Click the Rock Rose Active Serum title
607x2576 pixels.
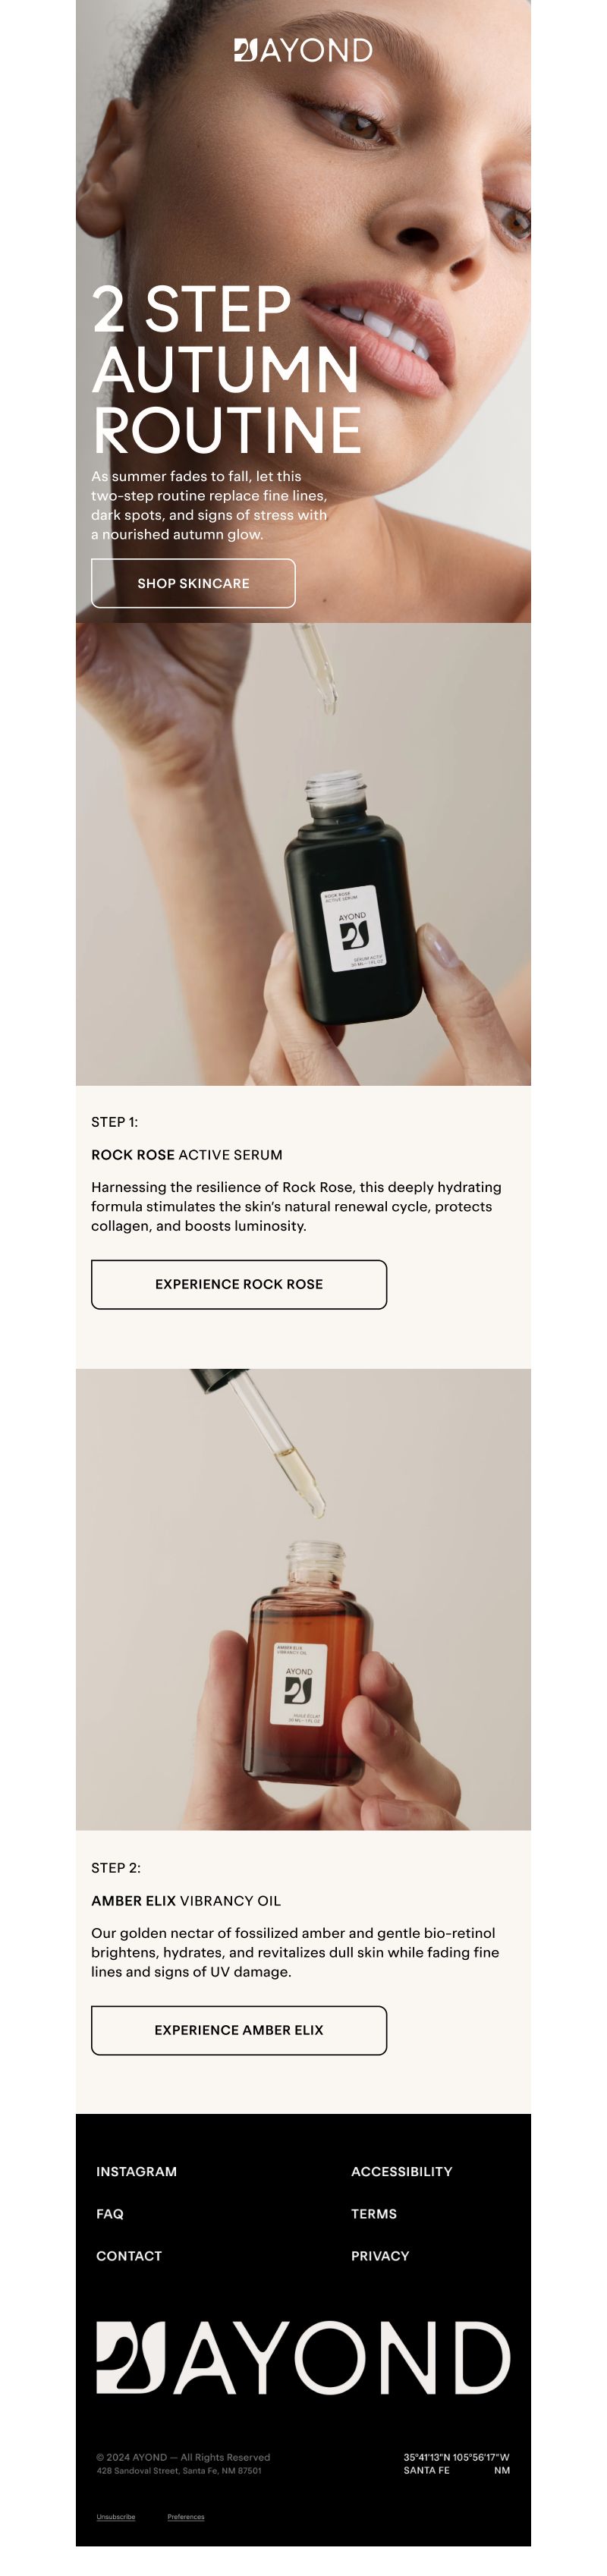click(187, 1154)
